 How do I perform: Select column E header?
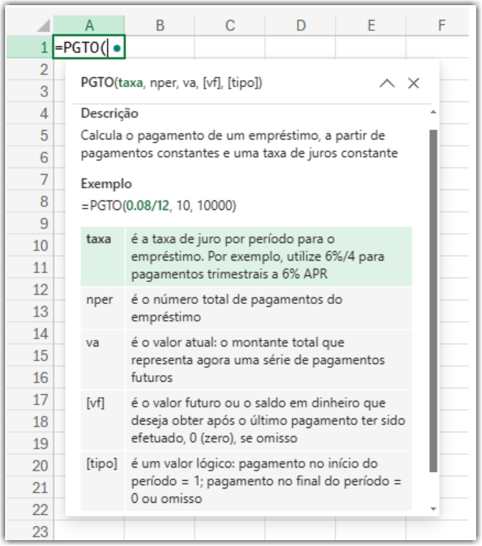tap(371, 26)
